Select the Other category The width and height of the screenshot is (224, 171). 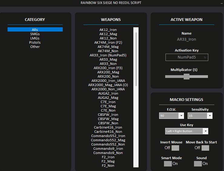click(35, 47)
